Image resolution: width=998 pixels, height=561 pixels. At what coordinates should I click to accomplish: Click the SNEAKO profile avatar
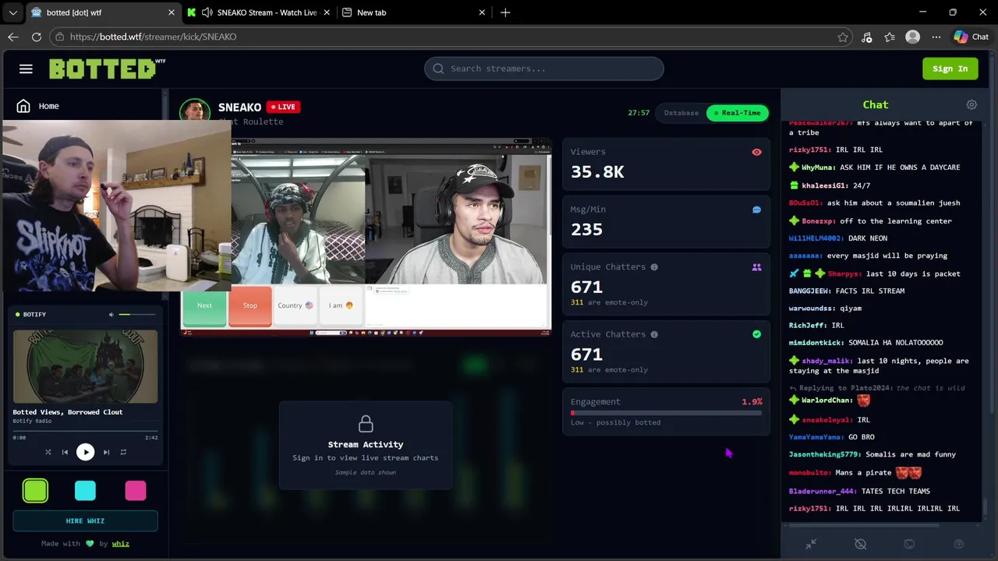(x=195, y=110)
